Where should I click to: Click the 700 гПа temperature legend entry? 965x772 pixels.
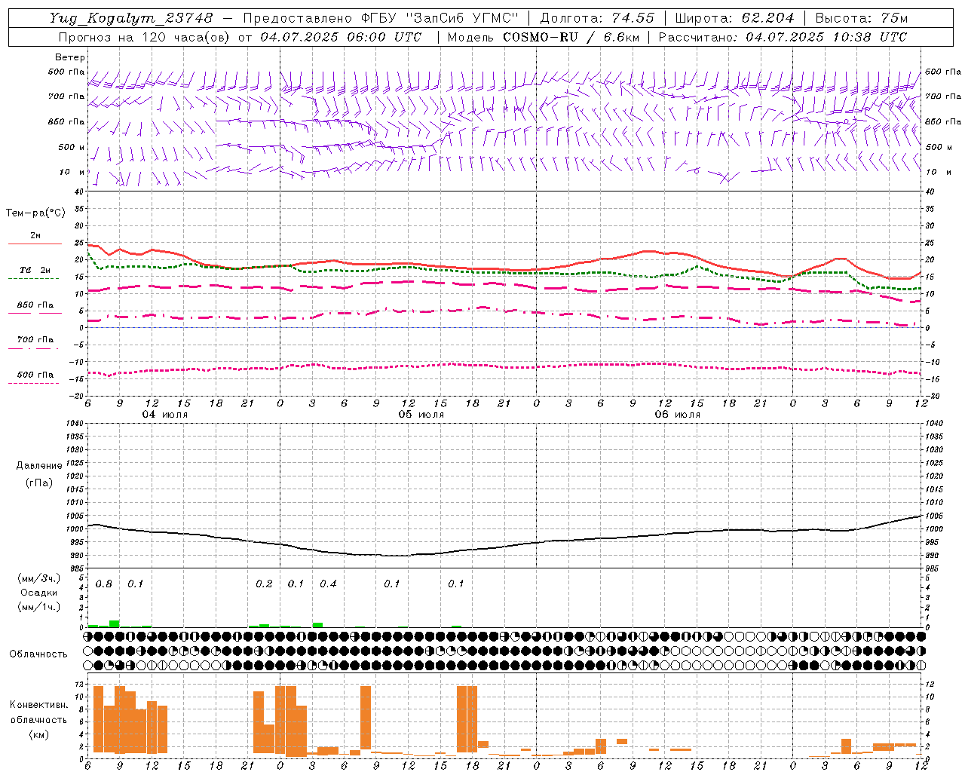(35, 342)
